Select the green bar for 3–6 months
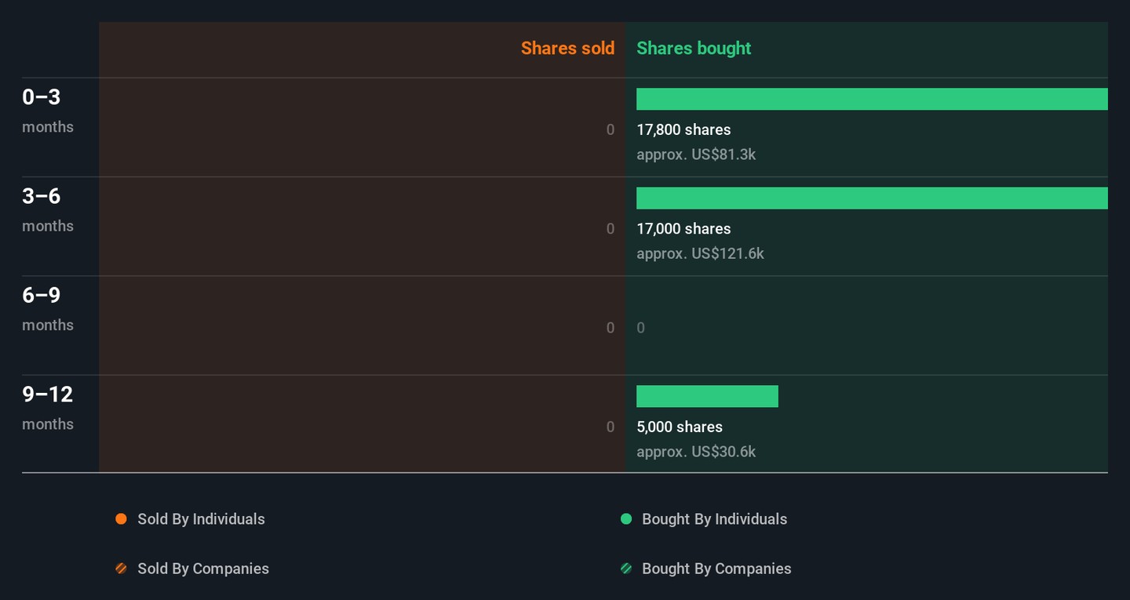 871,198
